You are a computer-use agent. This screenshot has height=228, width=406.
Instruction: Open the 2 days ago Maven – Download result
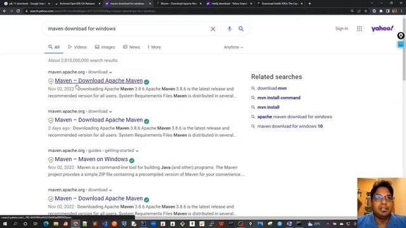tap(99, 120)
